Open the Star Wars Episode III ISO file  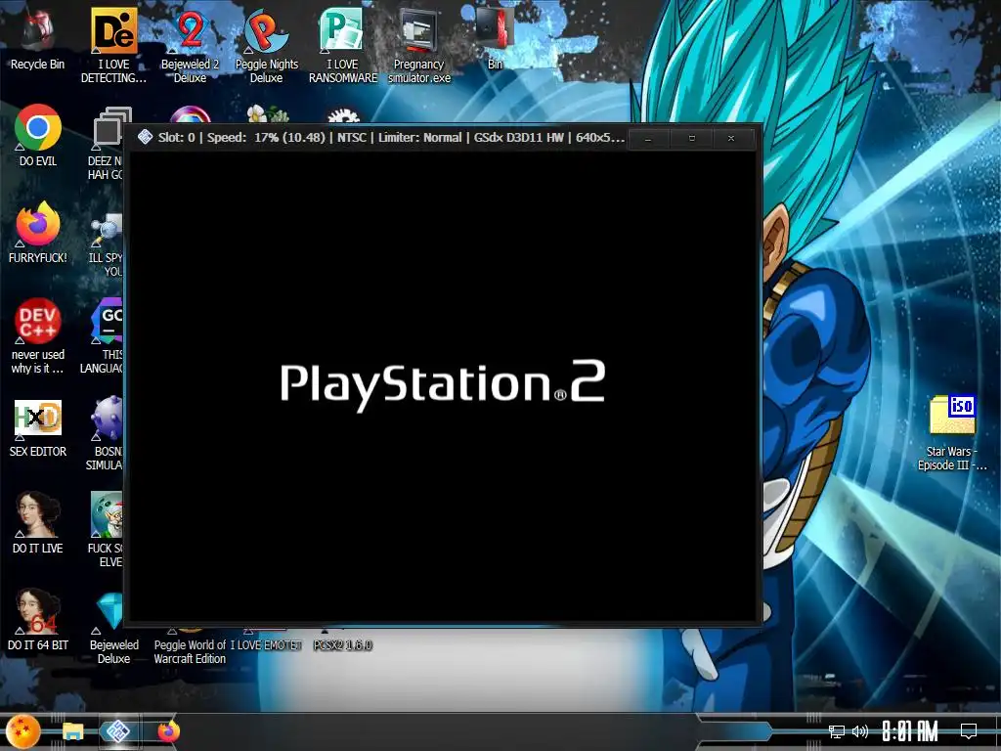pyautogui.click(x=952, y=433)
